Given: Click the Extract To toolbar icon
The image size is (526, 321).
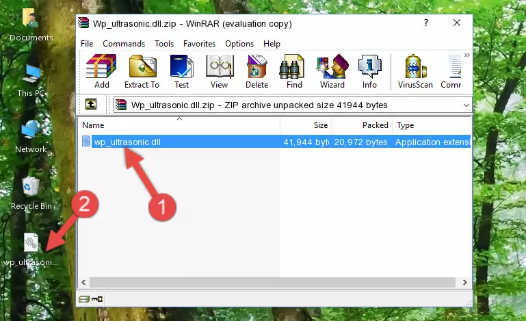Looking at the screenshot, I should click(x=142, y=71).
